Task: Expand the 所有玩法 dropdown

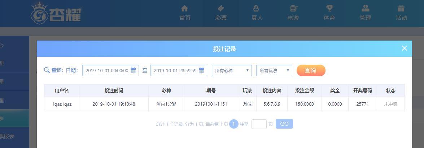Action: pyautogui.click(x=274, y=70)
